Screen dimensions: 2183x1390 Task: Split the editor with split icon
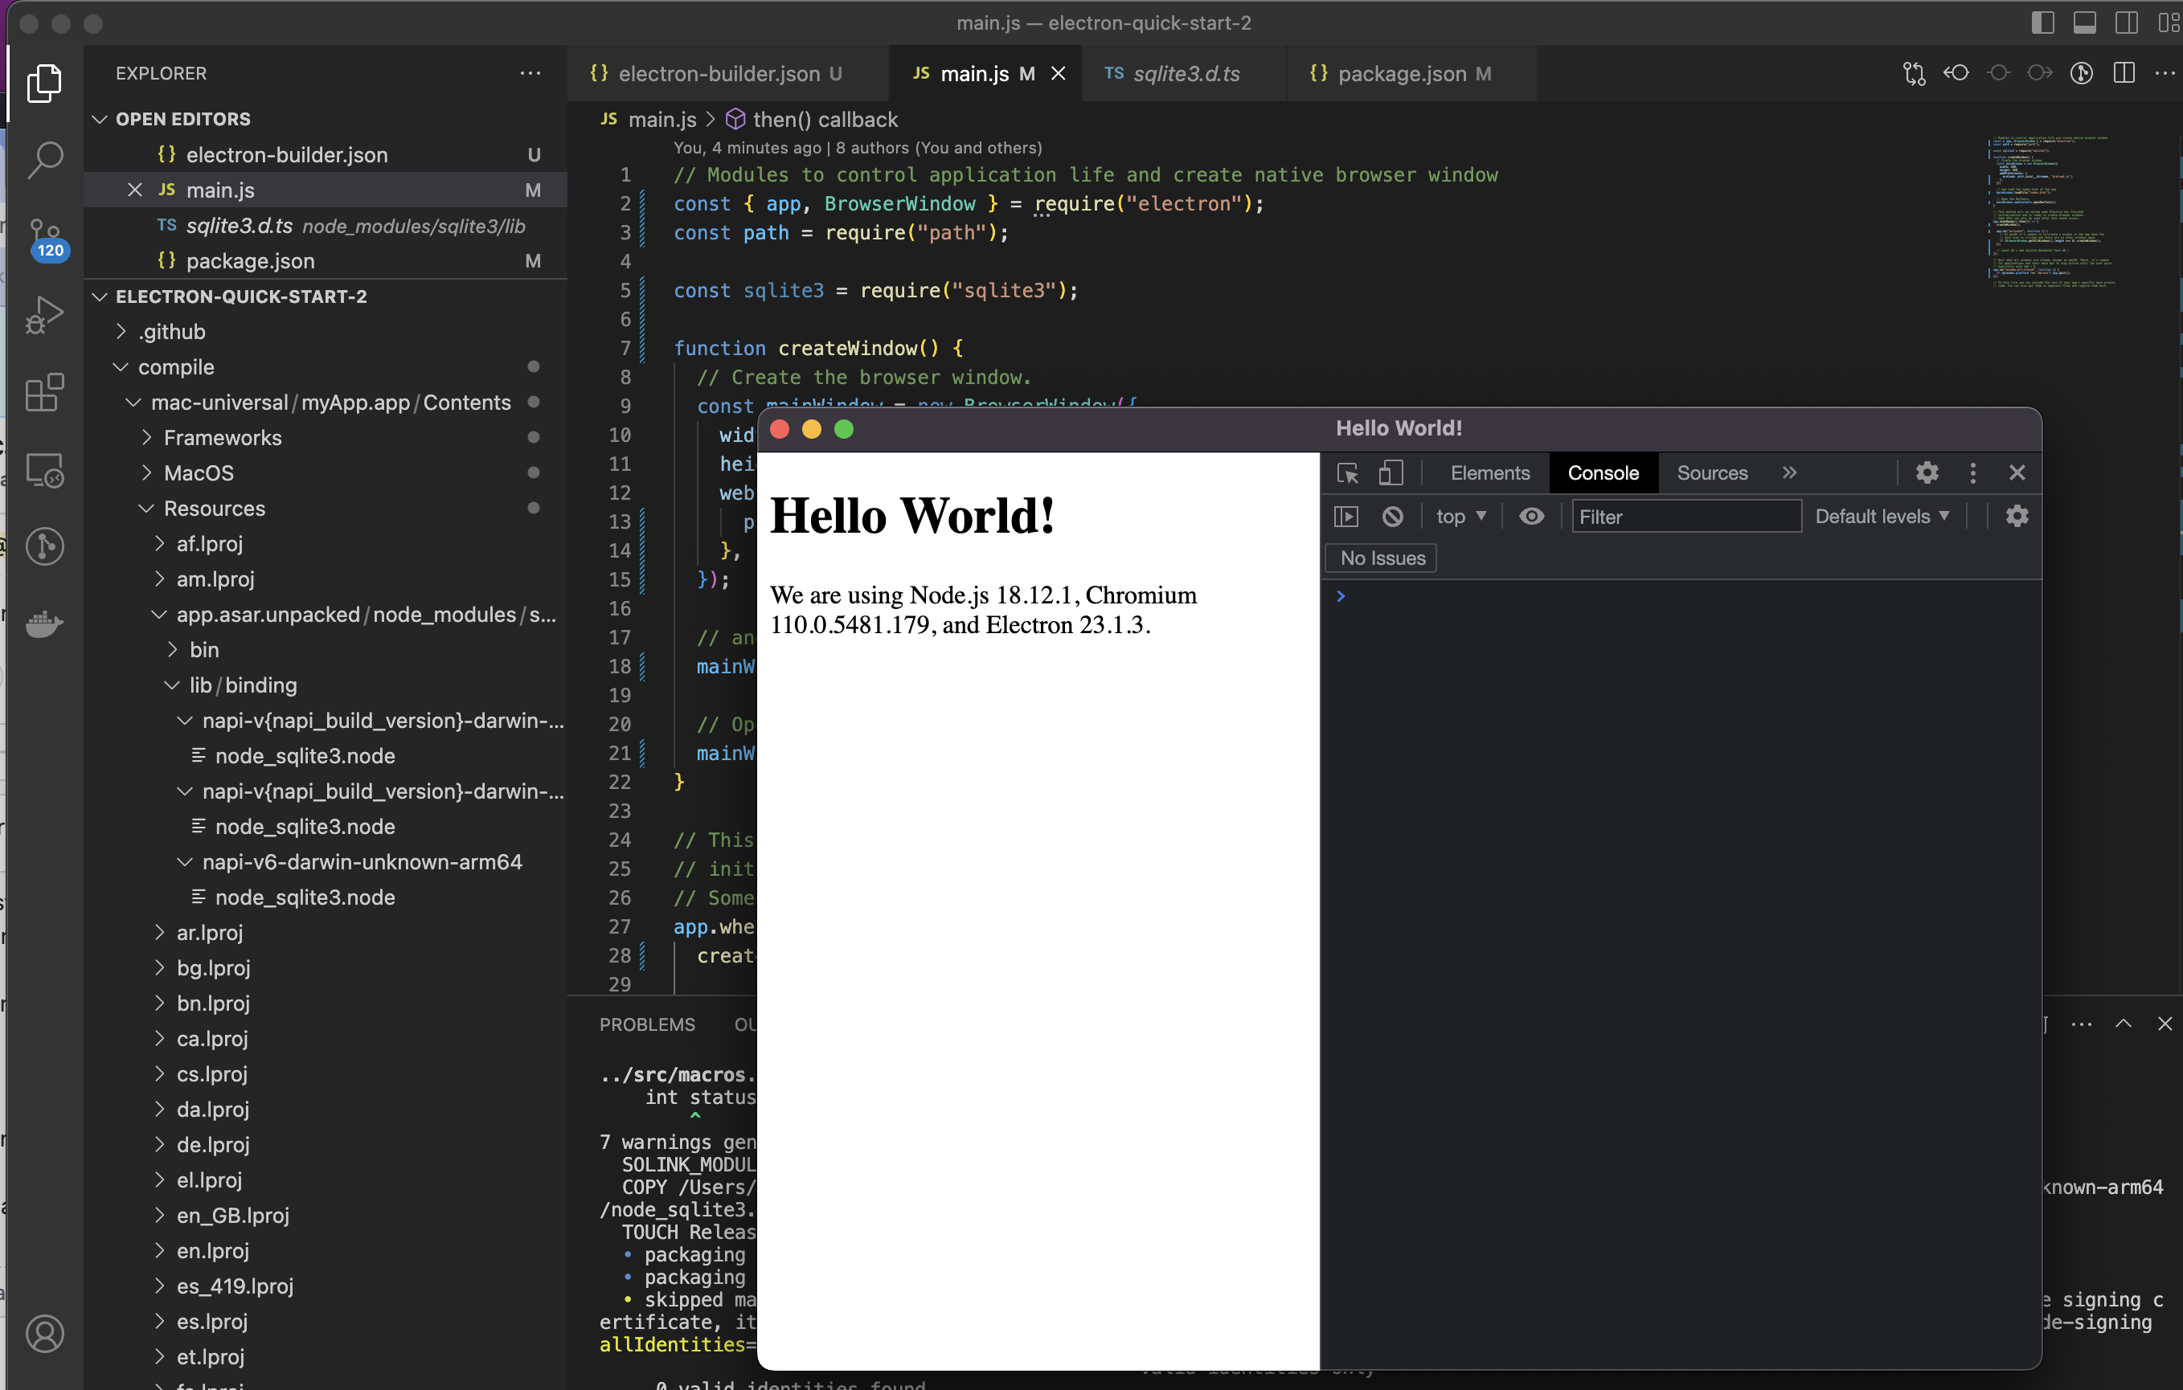pos(2125,73)
